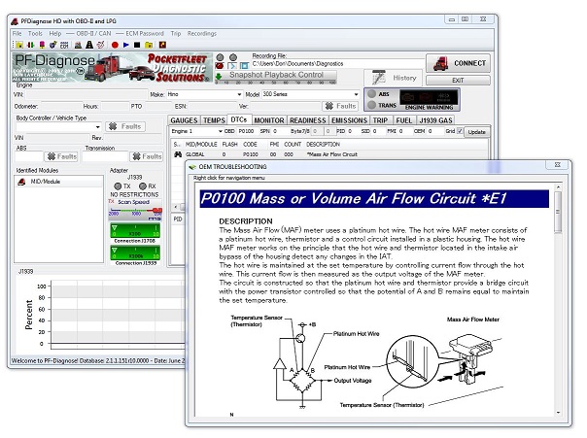Click Body Controller Faults button
The width and height of the screenshot is (587, 438).
pos(125,126)
